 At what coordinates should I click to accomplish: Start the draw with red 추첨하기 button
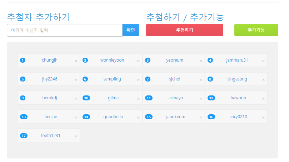pos(184,30)
